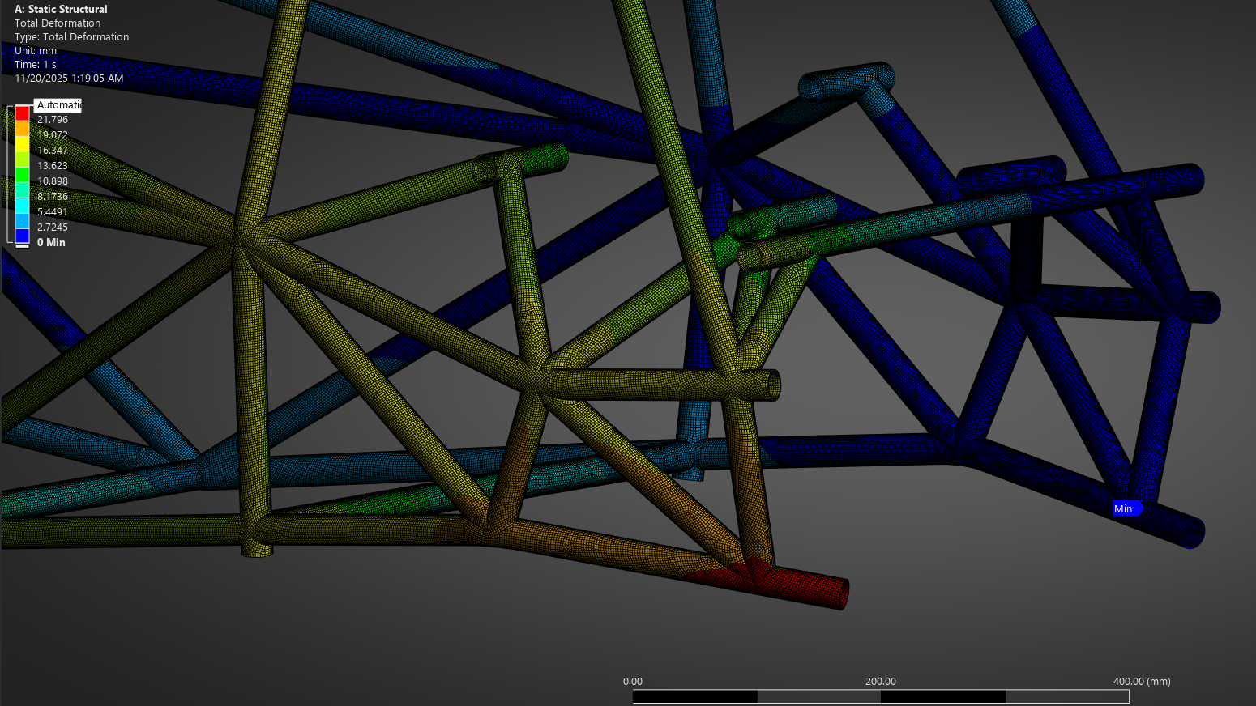1256x706 pixels.
Task: Click the Unit: mm label
Action: click(x=35, y=50)
